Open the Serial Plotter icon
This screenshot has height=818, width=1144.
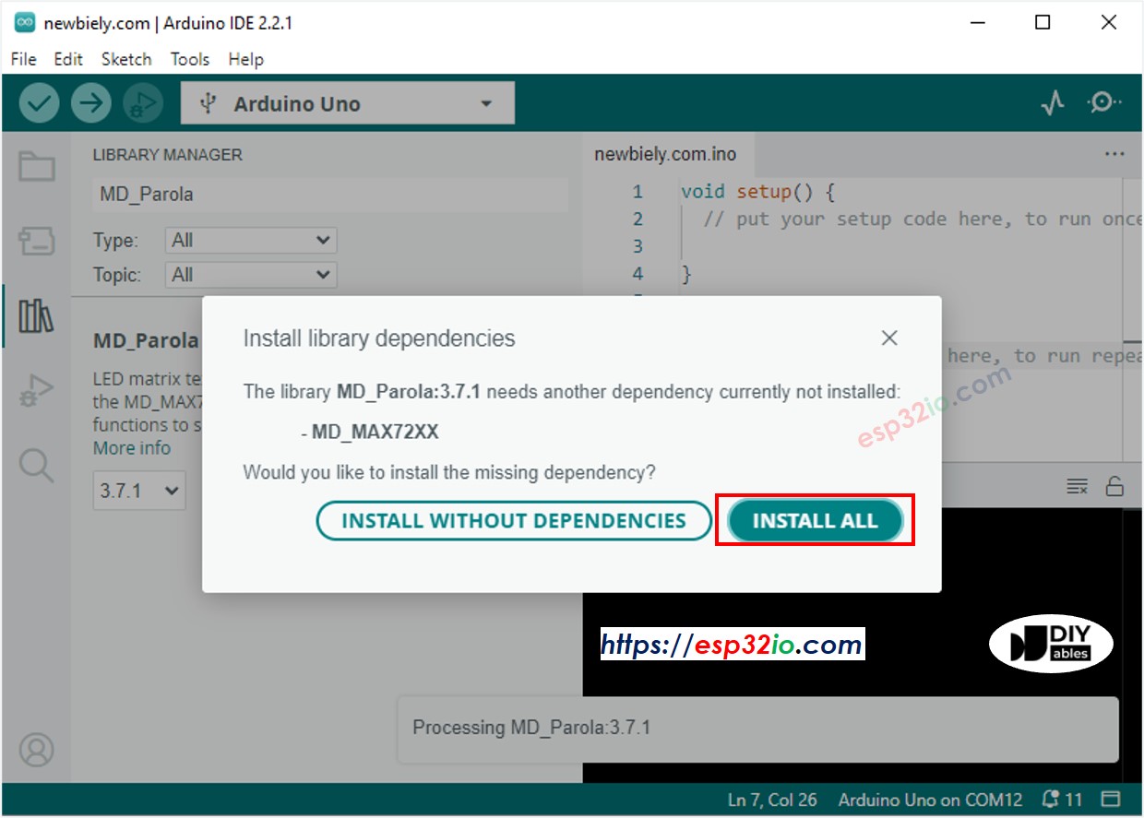[x=1053, y=102]
